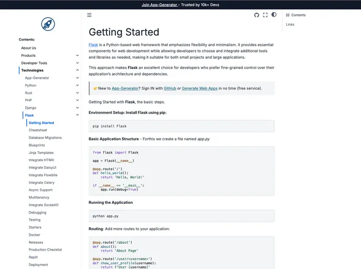
Task: Click the rocket logo icon
Action: [x=48, y=24]
